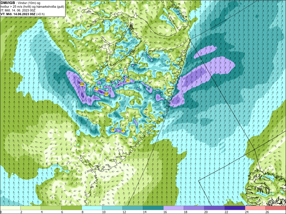
Task: Click the legend scale number 10
Action: click(104, 212)
